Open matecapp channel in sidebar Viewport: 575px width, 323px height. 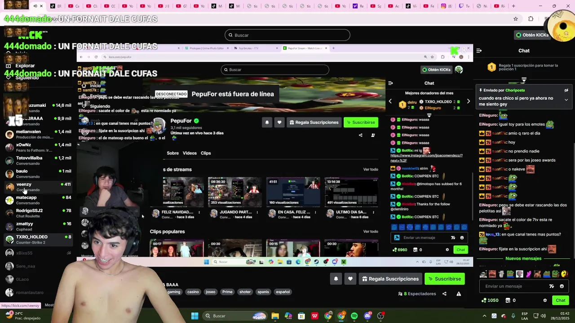coord(38,200)
